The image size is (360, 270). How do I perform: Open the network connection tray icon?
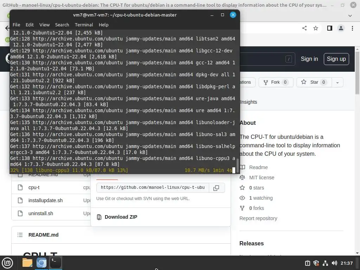pyautogui.click(x=325, y=263)
